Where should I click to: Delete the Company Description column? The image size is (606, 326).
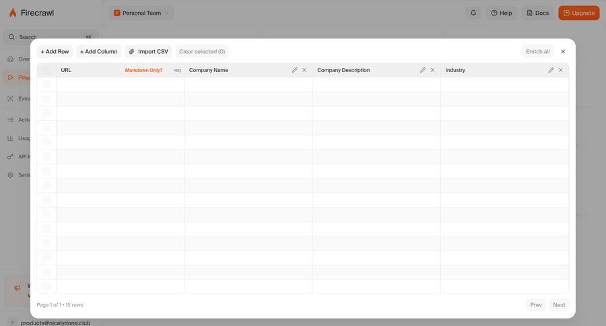(432, 70)
